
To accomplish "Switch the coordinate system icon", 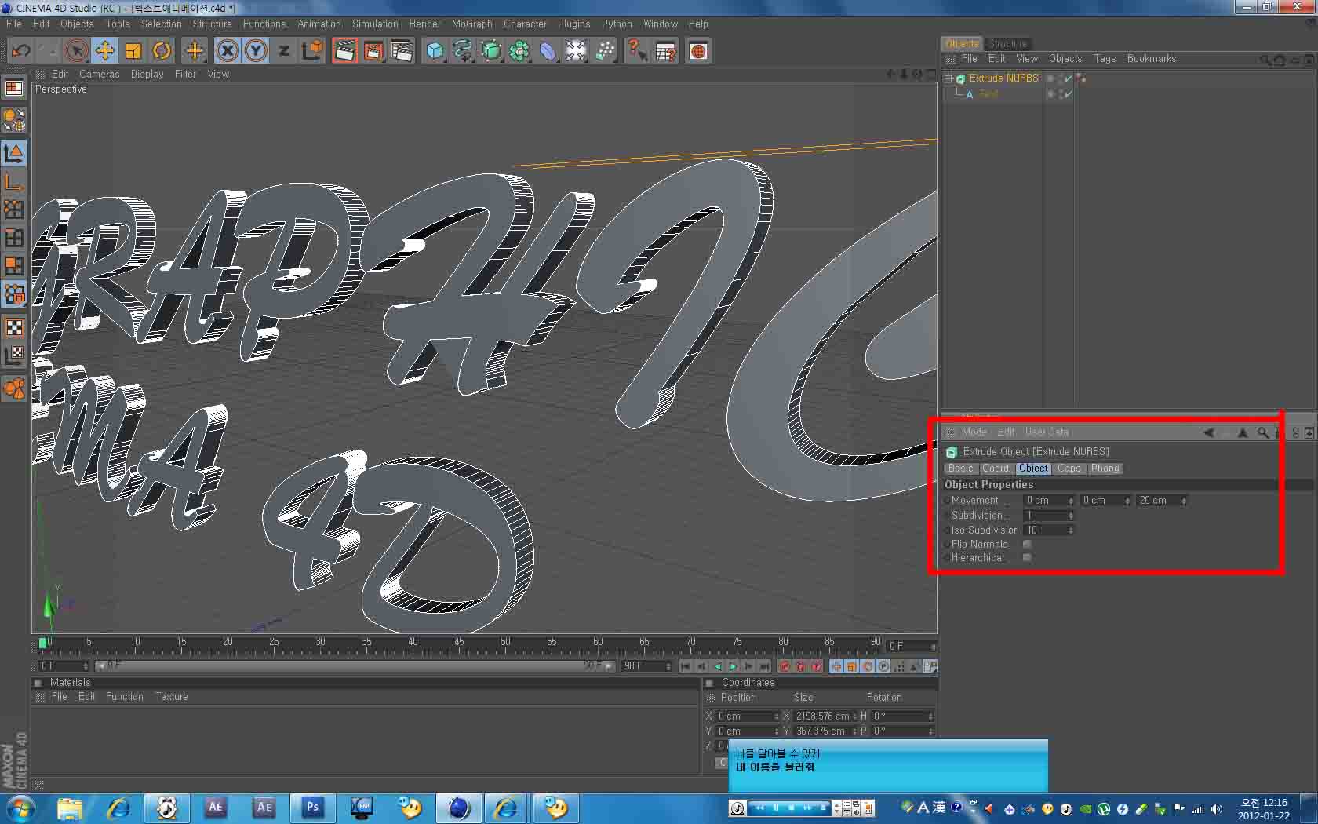I will pos(311,51).
